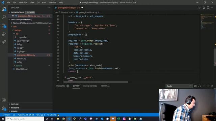Open changes compare icon in editor toolbar
The width and height of the screenshot is (216, 121).
pos(204,8)
